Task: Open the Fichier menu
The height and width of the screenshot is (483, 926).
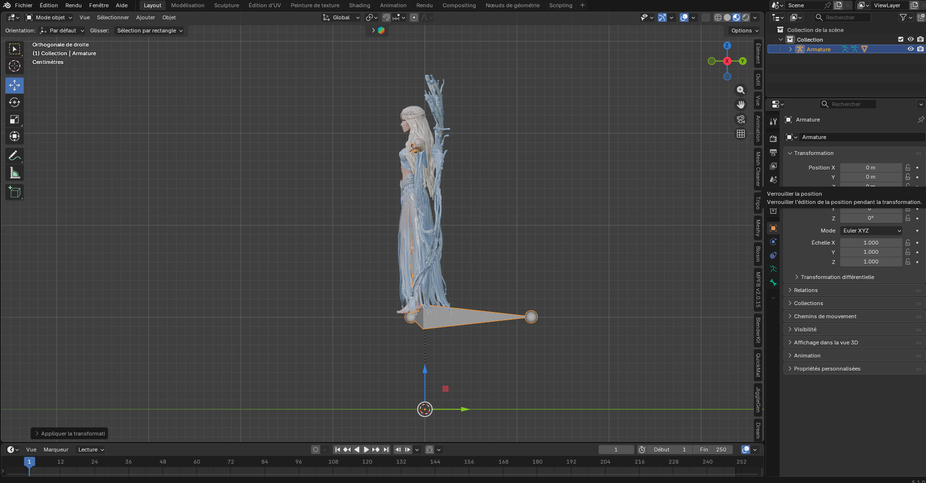Action: click(x=24, y=5)
